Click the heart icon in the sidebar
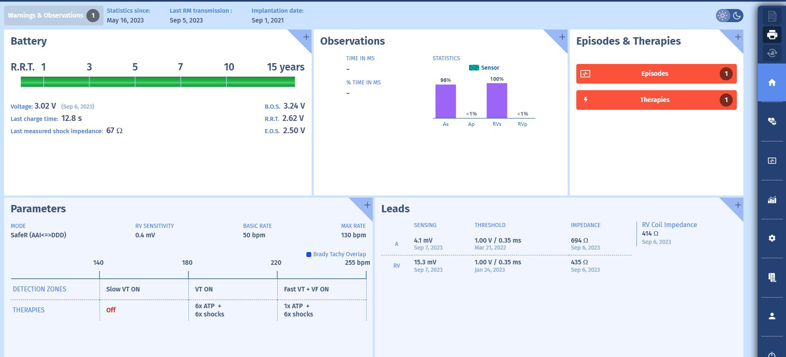 (x=772, y=121)
